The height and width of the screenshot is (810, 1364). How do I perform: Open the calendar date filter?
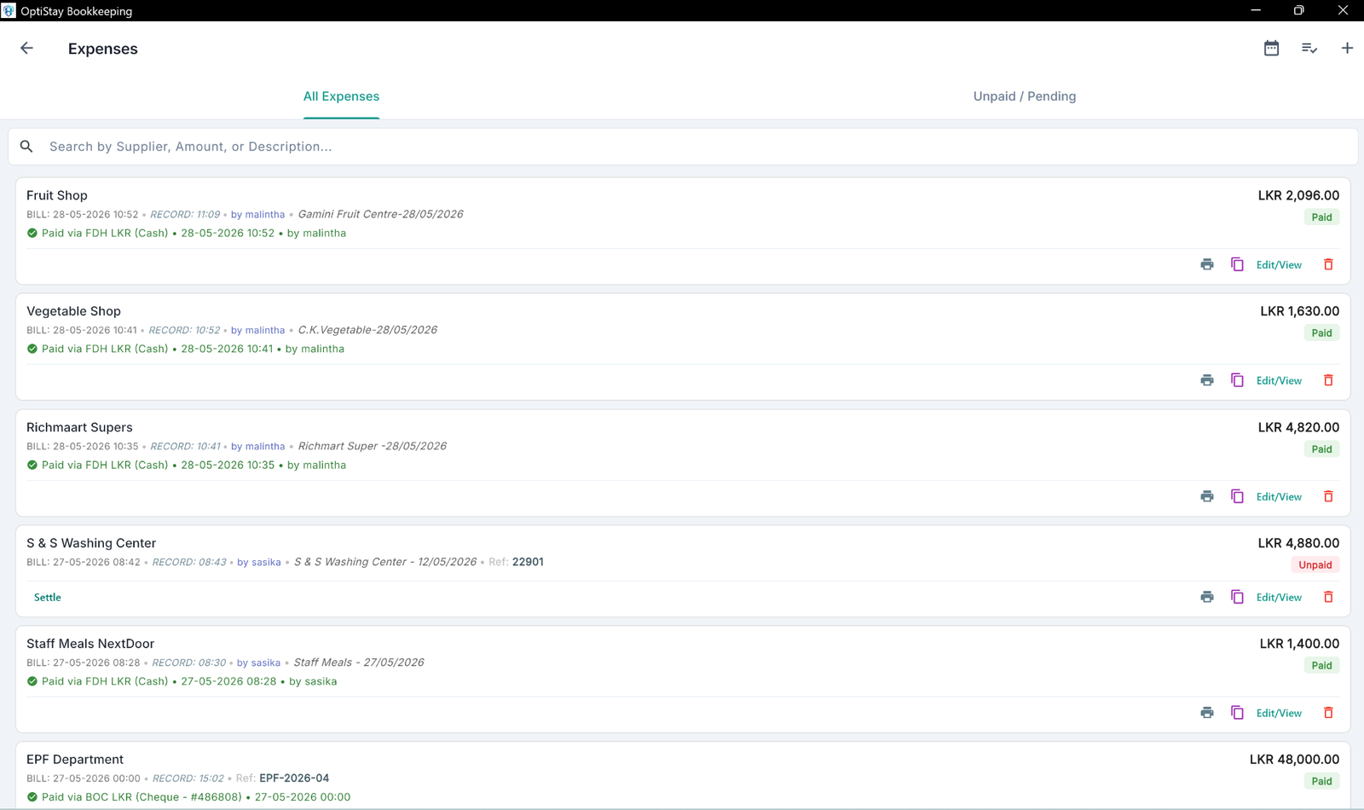click(1271, 49)
